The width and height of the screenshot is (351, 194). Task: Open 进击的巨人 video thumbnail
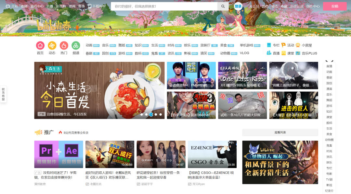(294, 105)
